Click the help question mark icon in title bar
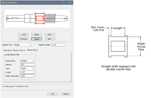Viewport: 151px width, 98px height. [x=63, y=2]
